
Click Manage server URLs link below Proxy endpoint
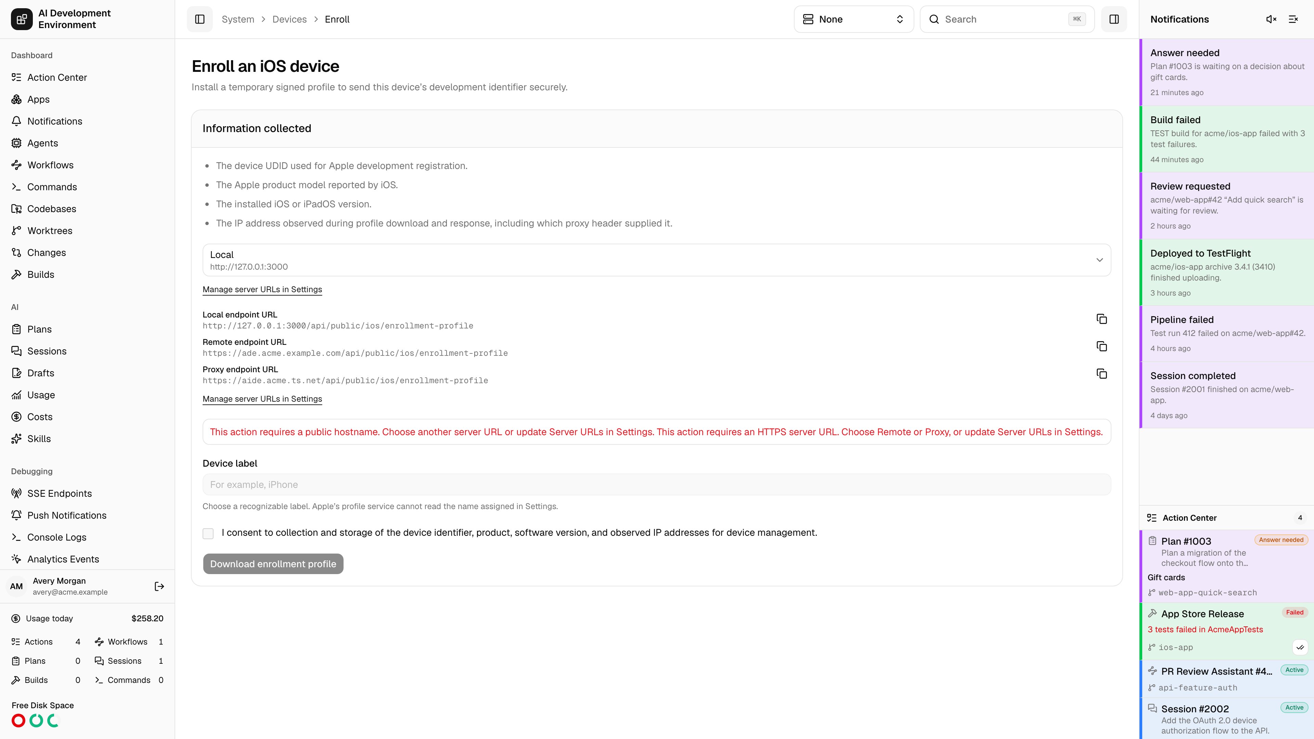[262, 399]
